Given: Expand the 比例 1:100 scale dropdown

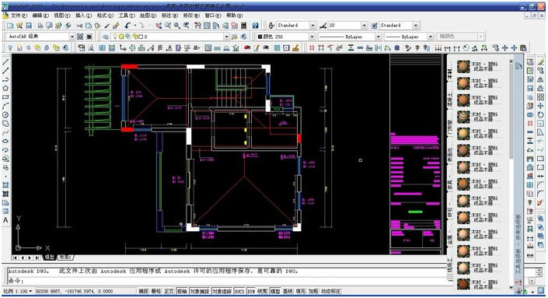Looking at the screenshot, I should tap(17, 291).
